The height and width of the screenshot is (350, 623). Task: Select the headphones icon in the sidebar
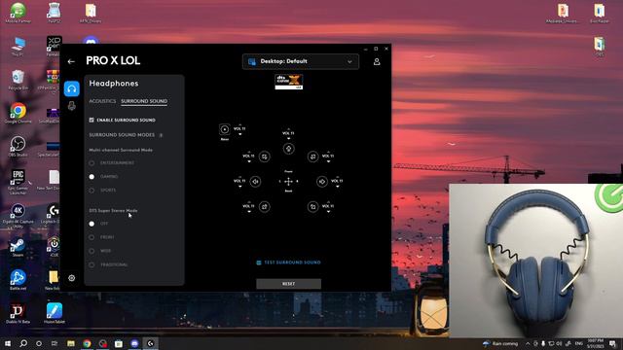click(x=71, y=88)
